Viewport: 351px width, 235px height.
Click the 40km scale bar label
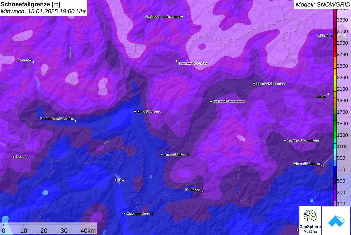(x=88, y=230)
